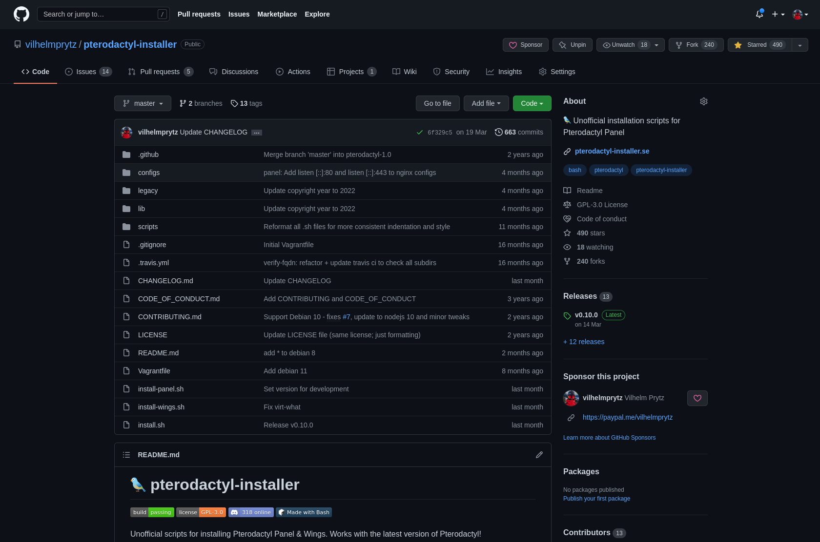Click the build passing badge
Screen dimensions: 820x542
pyautogui.click(x=152, y=512)
